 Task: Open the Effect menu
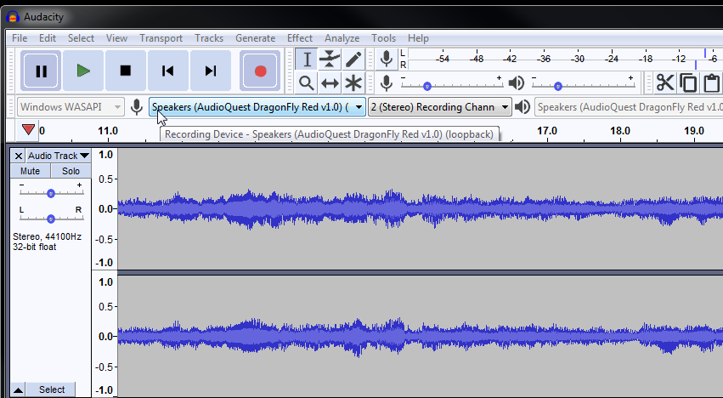(300, 38)
